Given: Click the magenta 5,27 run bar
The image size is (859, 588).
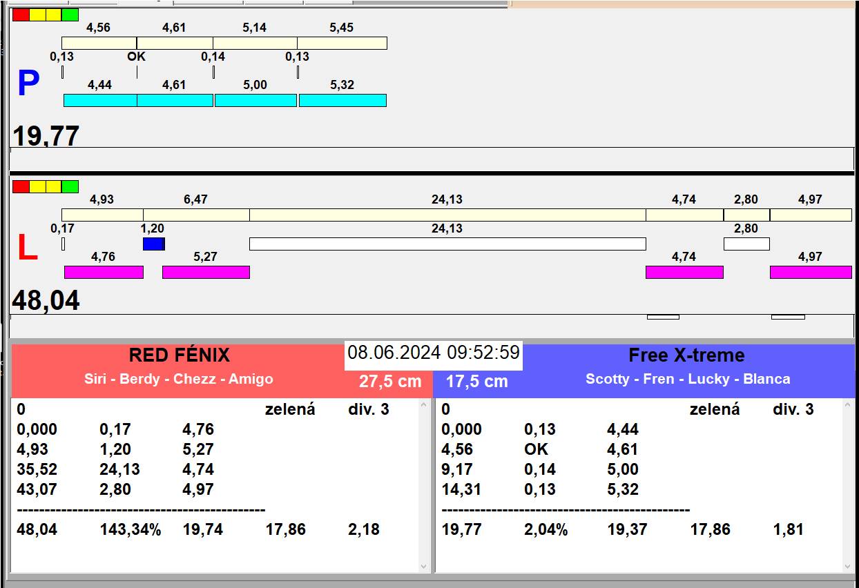Looking at the screenshot, I should (x=206, y=272).
